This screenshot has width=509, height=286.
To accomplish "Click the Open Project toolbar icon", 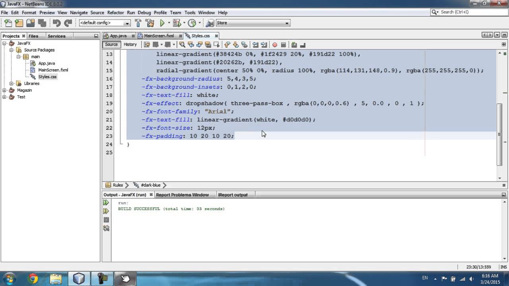I will 30,23.
